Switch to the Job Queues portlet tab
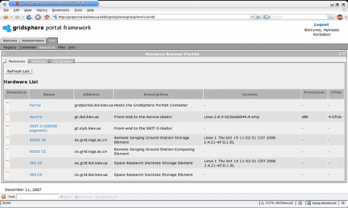The image size is (348, 208). tap(62, 61)
